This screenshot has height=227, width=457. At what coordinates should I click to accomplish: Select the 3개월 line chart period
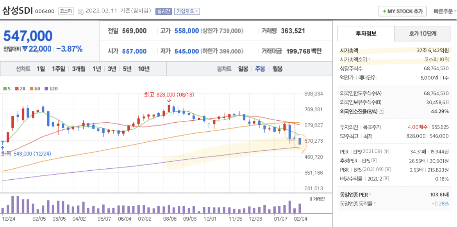79,69
